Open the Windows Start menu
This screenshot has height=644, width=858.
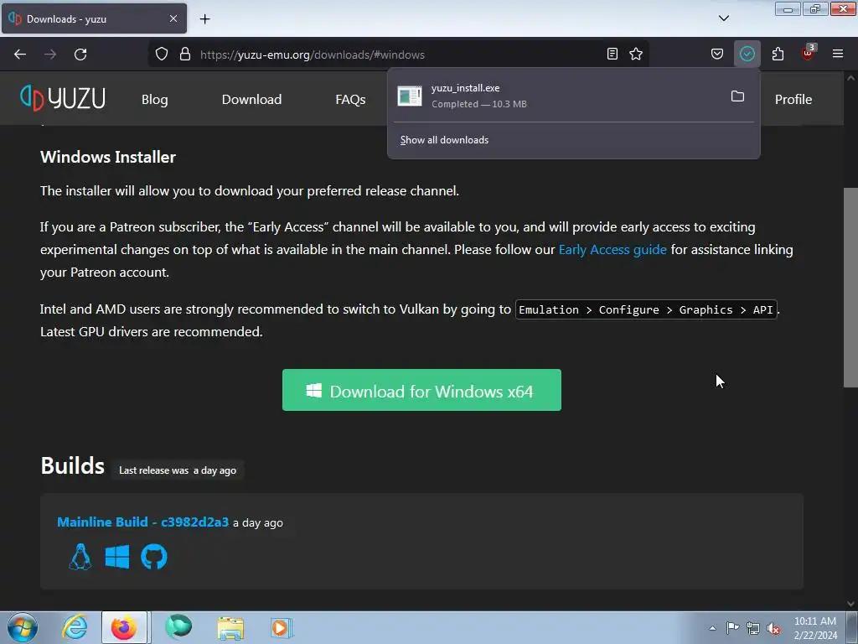point(23,627)
